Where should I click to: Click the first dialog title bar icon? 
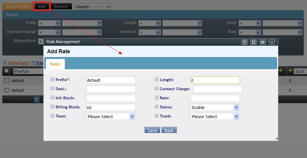click(244, 42)
